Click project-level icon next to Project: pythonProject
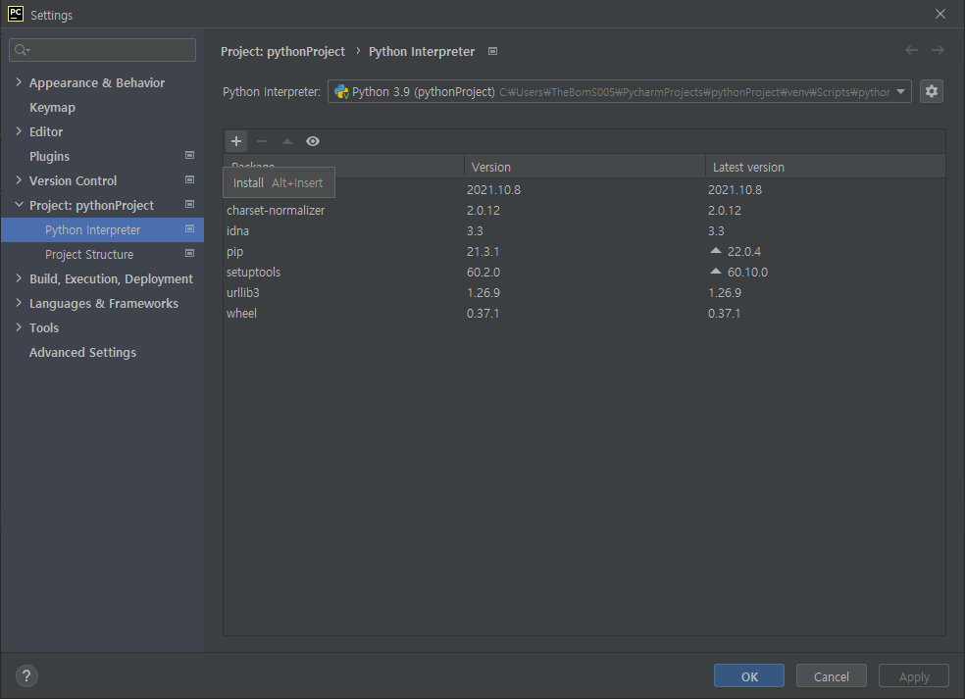Screen dimensions: 965x699 (189, 204)
